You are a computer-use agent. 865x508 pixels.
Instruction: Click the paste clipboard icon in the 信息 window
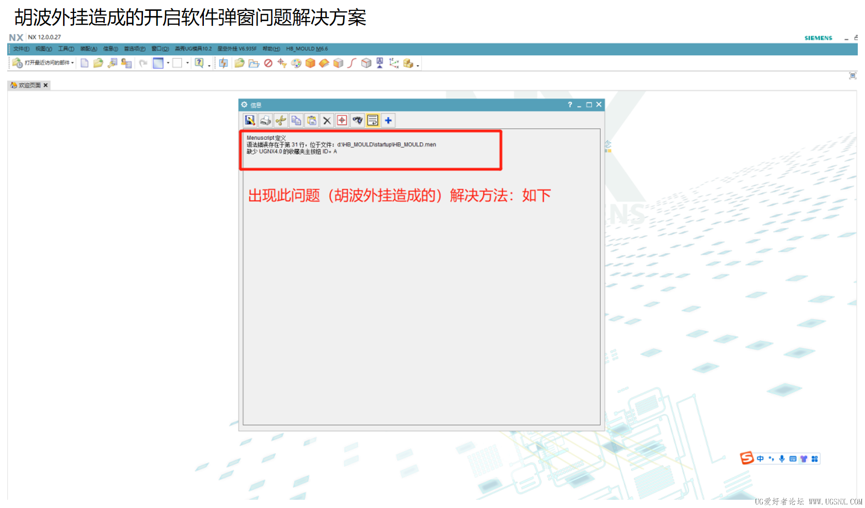coord(312,120)
